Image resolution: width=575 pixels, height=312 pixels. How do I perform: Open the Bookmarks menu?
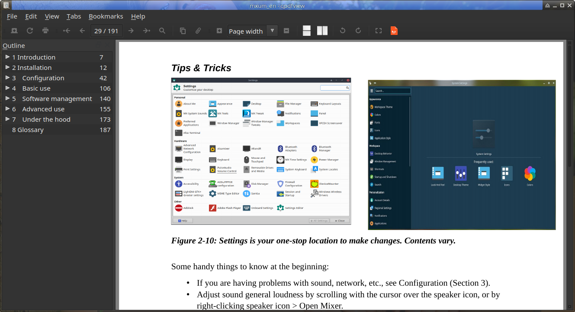pos(106,16)
